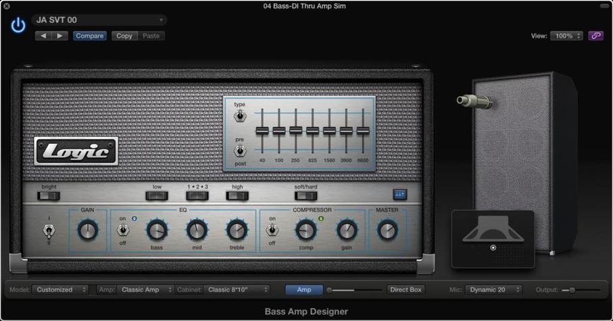Click the Gain knob
Image resolution: width=613 pixels, height=321 pixels.
pos(88,230)
